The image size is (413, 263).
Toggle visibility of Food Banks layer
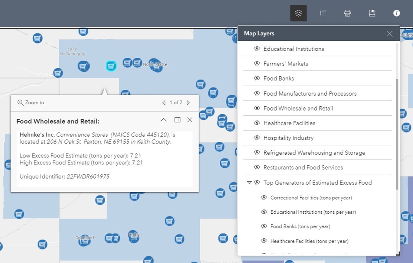[x=257, y=78]
